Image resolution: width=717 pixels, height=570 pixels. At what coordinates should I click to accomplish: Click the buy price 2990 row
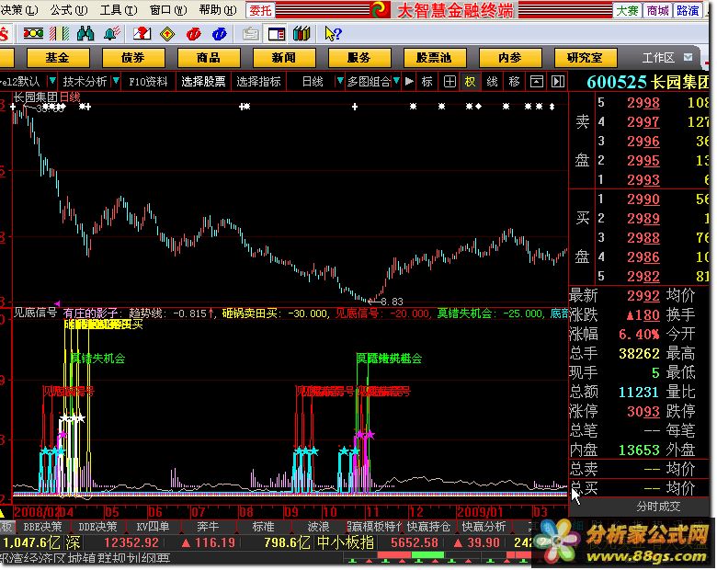tap(653, 199)
